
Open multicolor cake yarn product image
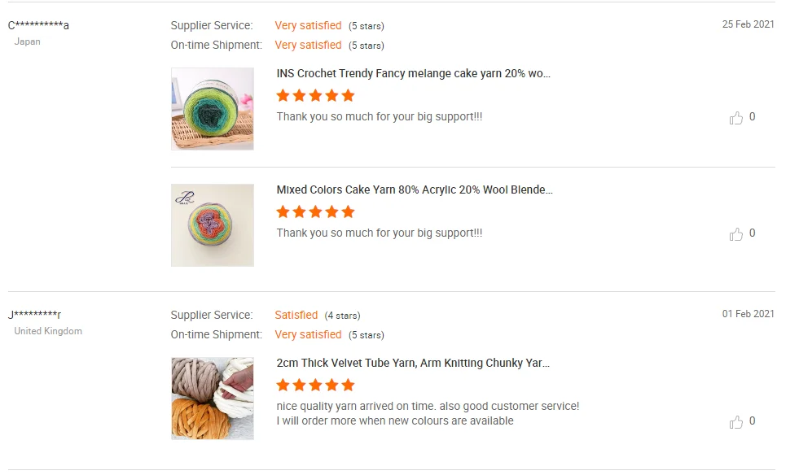(213, 225)
